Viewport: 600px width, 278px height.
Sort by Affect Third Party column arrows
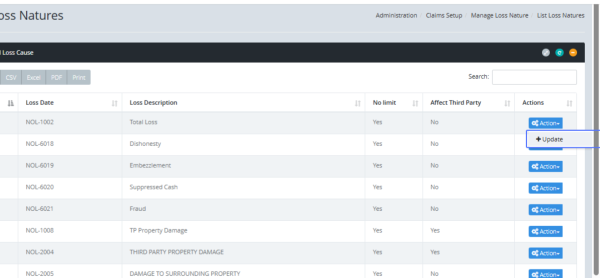point(507,103)
